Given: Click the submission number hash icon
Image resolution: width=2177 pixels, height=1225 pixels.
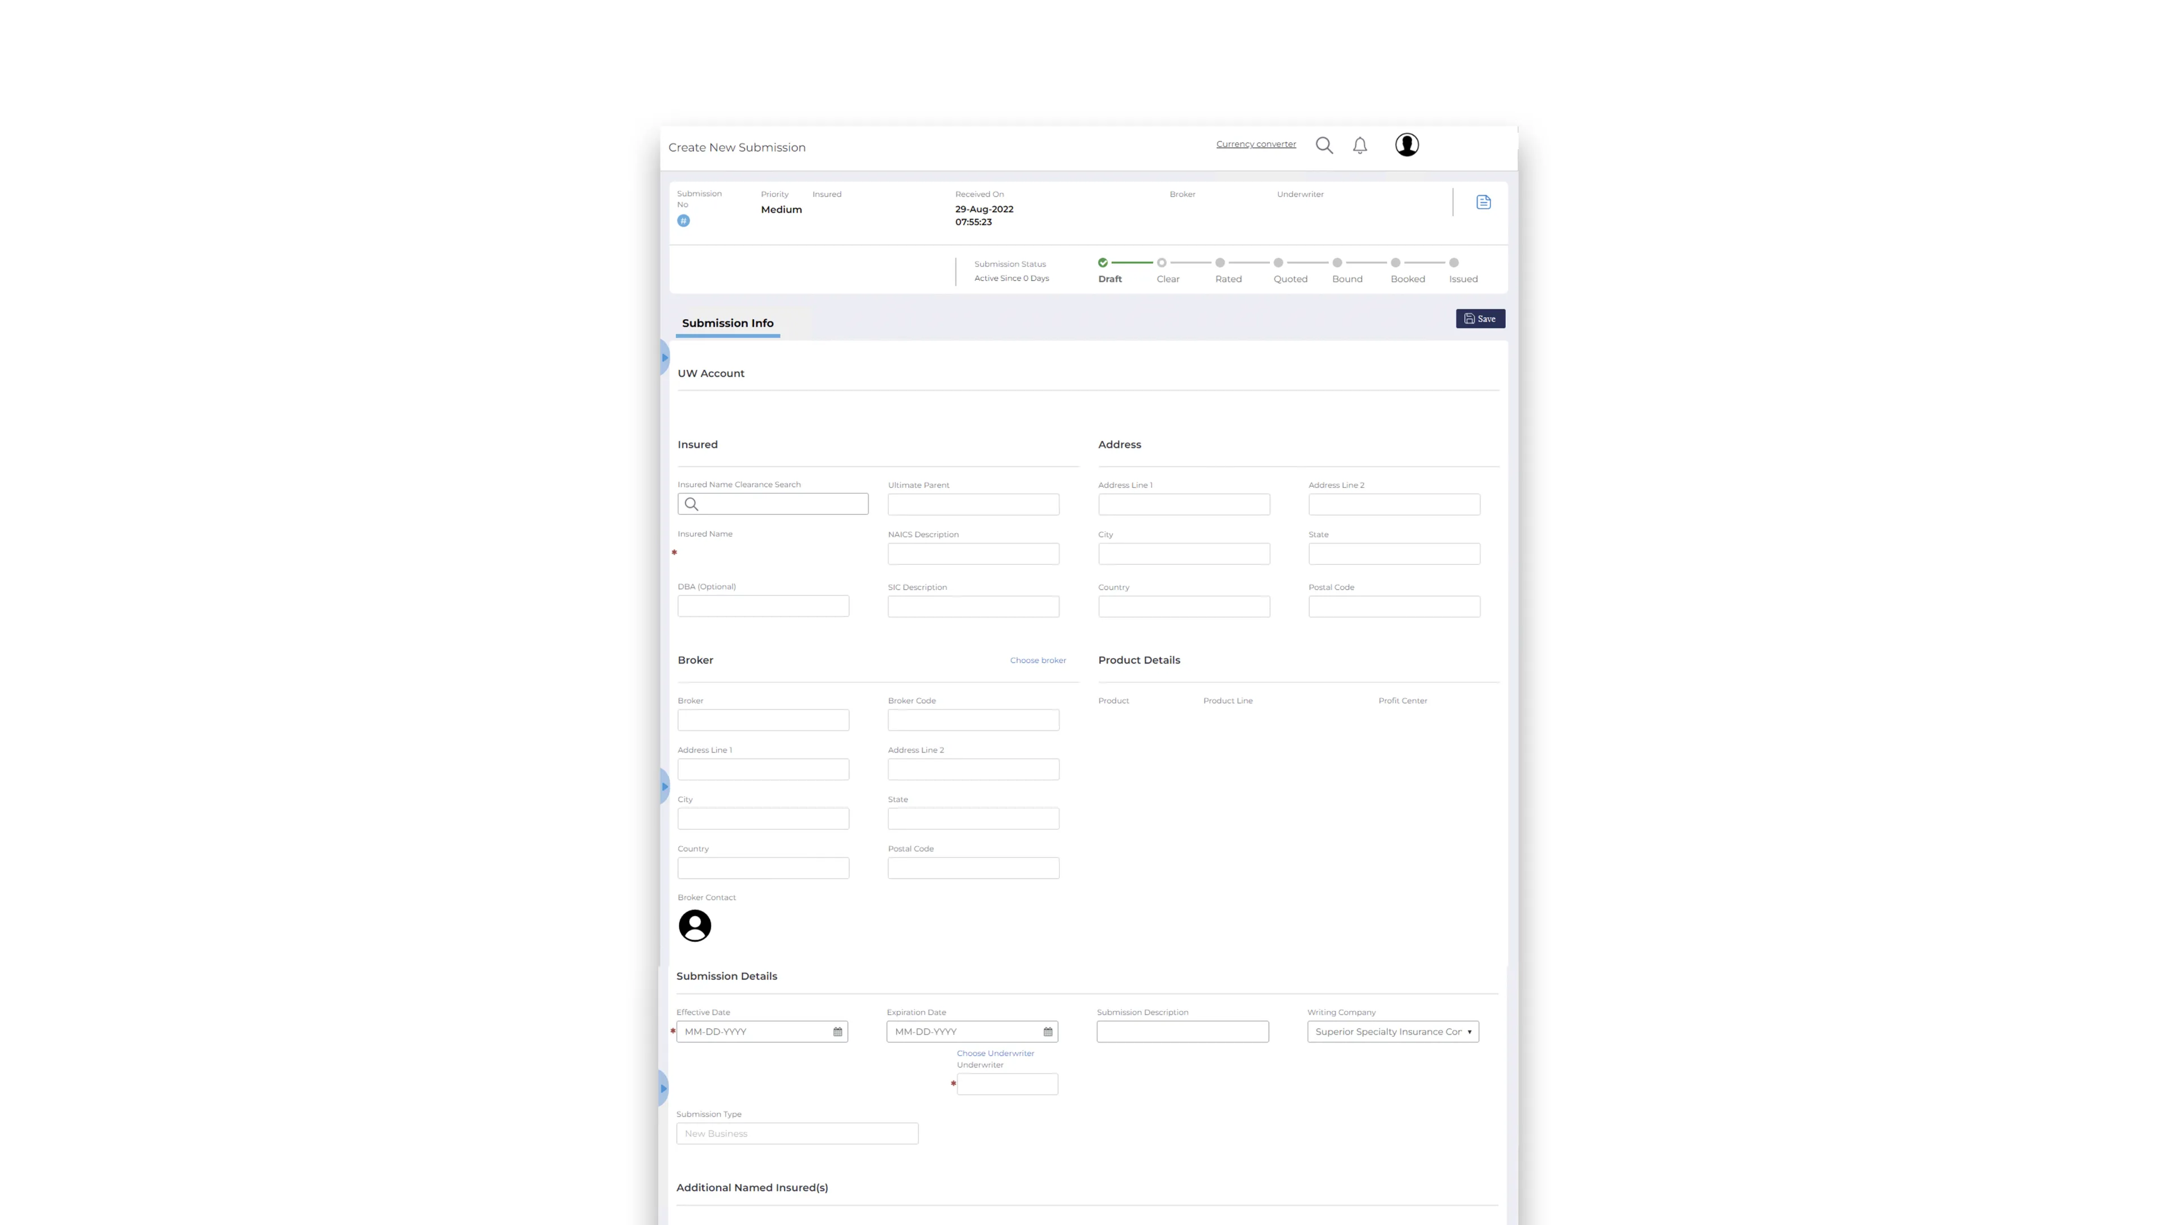Looking at the screenshot, I should coord(684,221).
